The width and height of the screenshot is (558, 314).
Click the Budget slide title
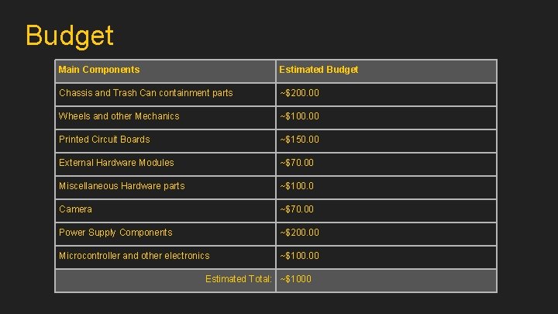[70, 36]
